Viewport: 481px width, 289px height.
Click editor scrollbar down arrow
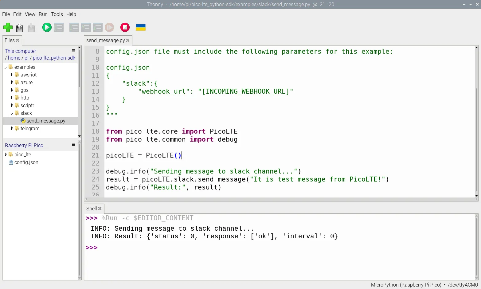click(476, 196)
